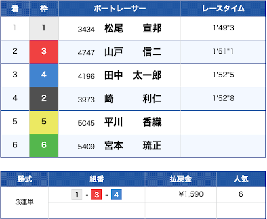The height and width of the screenshot is (219, 267).
Task: Click racer 平川 香織's name
Action: [x=132, y=122]
